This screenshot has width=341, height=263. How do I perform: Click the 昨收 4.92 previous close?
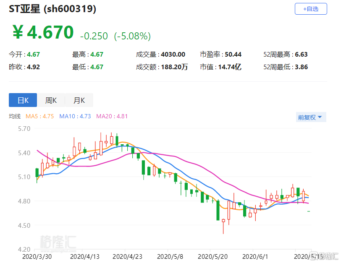coord(24,67)
